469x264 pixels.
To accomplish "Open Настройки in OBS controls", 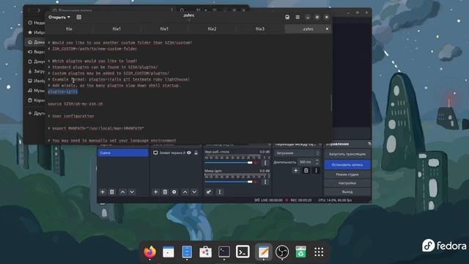I will click(347, 183).
